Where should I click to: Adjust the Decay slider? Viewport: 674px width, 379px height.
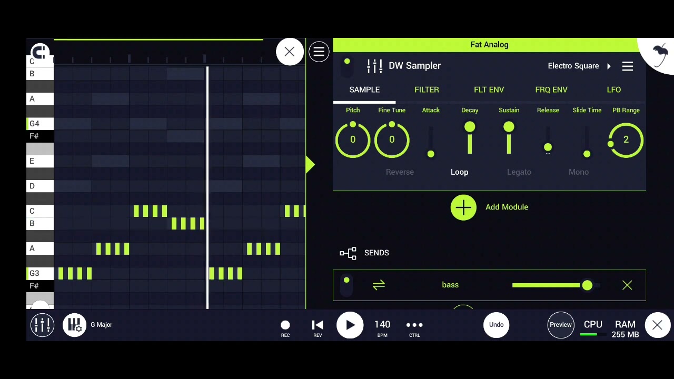coord(470,140)
